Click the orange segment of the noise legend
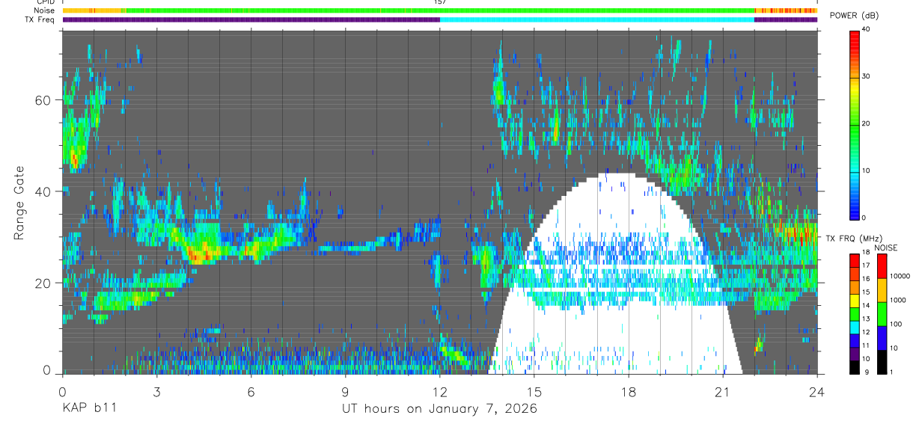919x424 pixels. coord(882,290)
